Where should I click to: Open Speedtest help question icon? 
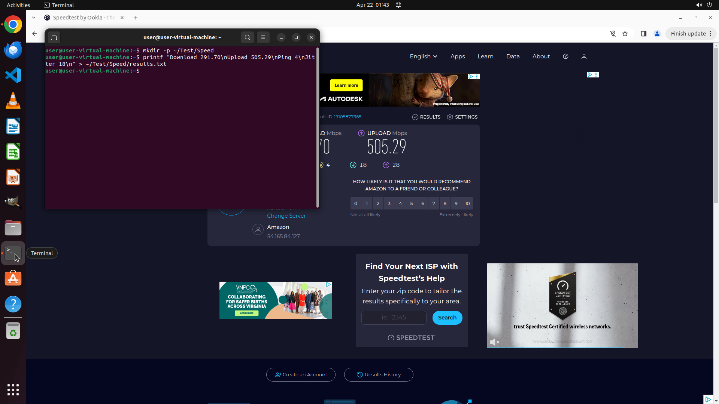[565, 56]
